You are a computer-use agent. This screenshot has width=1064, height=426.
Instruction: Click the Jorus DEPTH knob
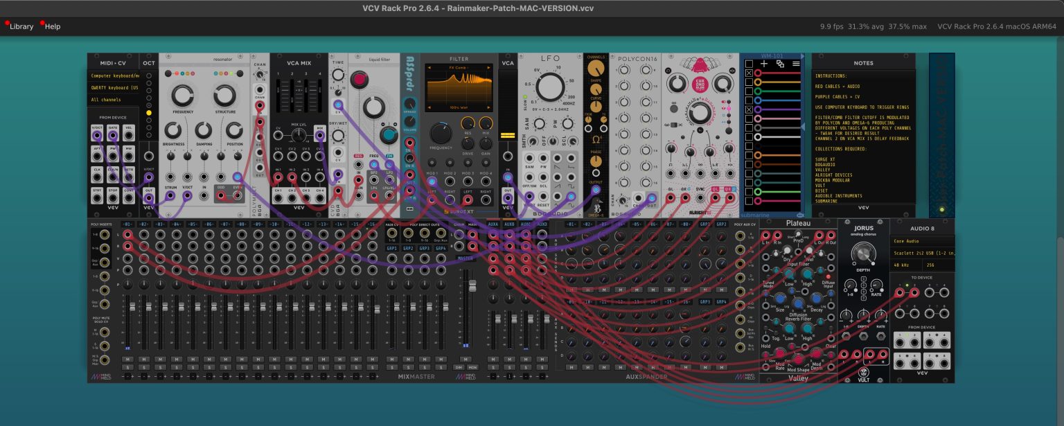click(862, 255)
